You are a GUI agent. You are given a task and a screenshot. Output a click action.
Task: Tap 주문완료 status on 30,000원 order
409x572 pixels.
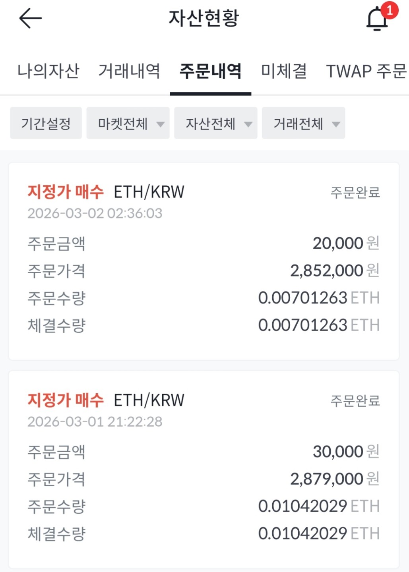point(355,401)
